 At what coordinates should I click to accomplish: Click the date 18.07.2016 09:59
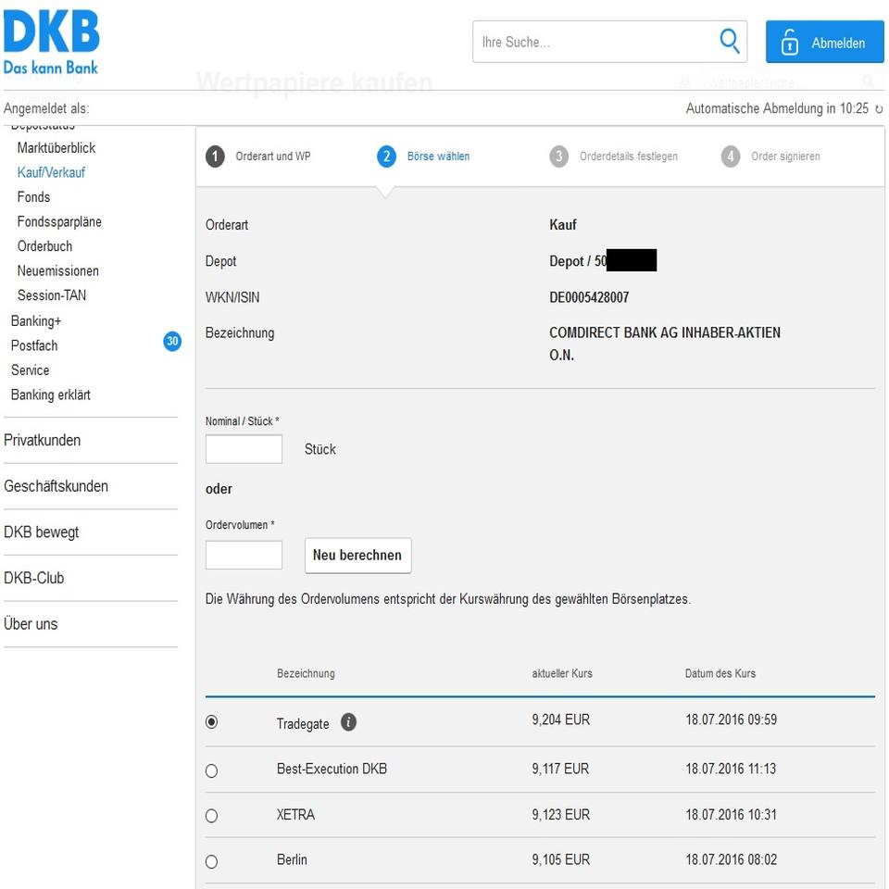click(x=731, y=720)
